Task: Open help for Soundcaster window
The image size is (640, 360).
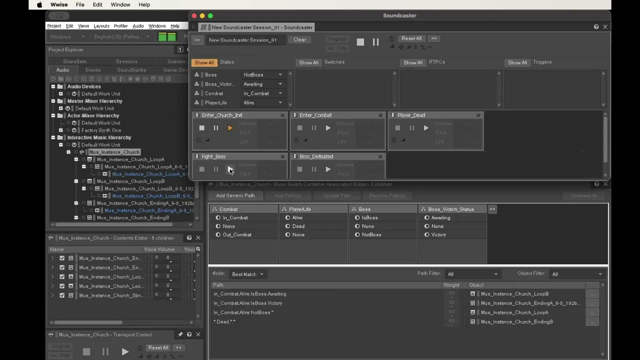Action: [x=596, y=26]
